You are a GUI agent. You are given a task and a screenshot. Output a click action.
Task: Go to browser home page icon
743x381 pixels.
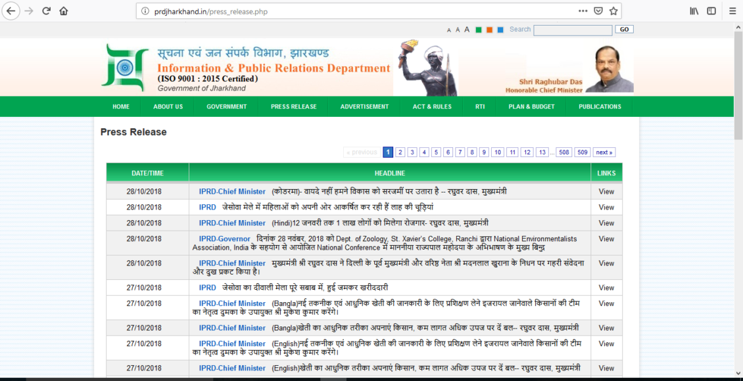click(64, 11)
